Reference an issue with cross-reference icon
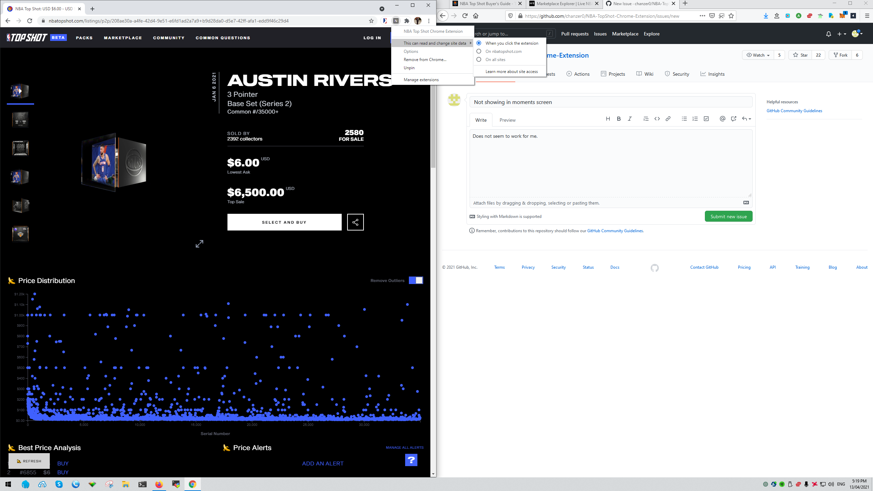Image resolution: width=873 pixels, height=491 pixels. tap(733, 119)
